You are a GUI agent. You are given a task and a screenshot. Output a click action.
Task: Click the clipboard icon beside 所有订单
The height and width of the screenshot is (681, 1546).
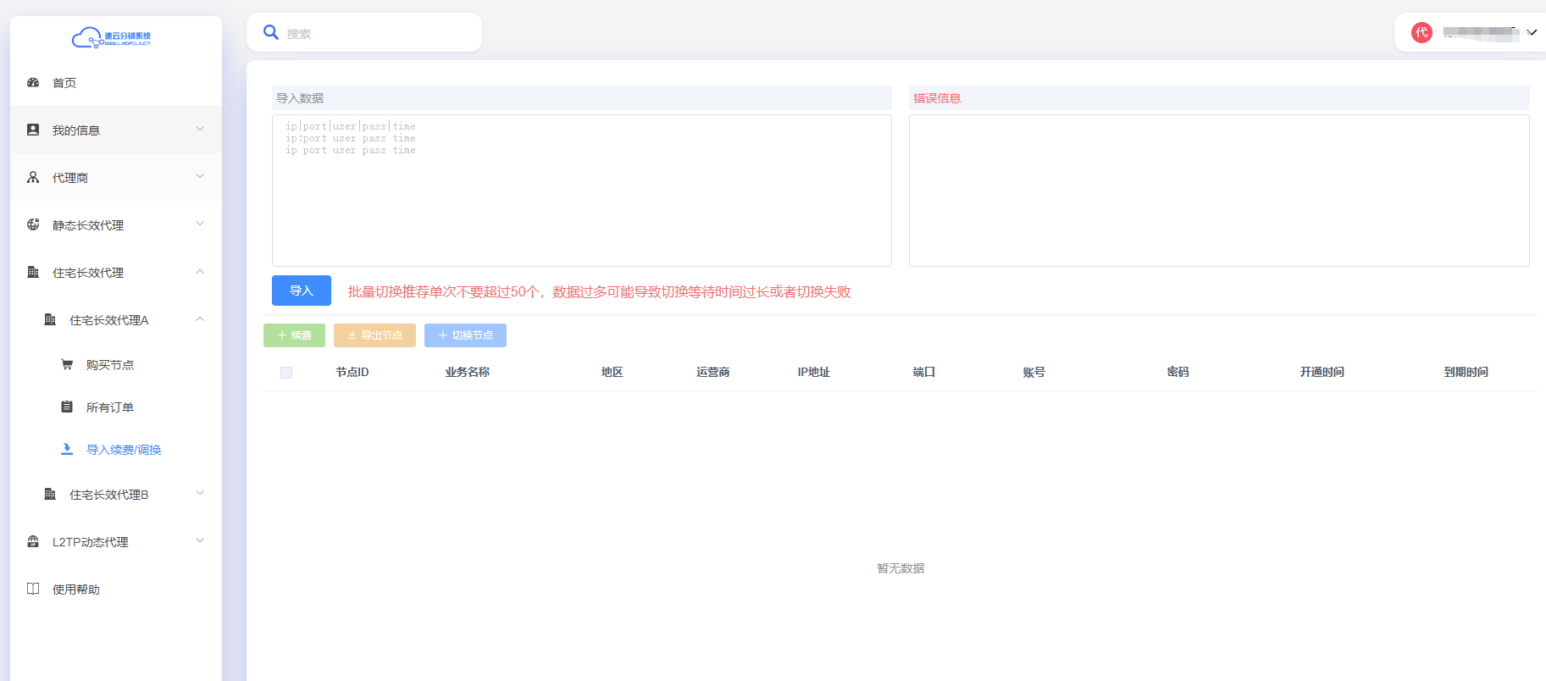pos(67,407)
